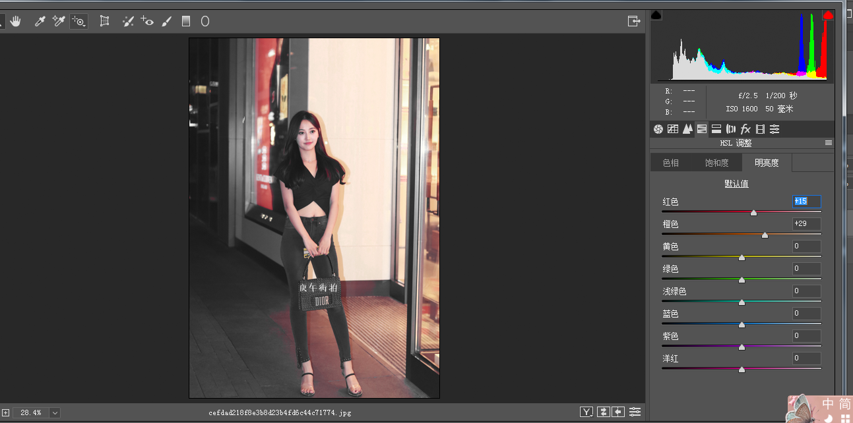Open the Tone Curve panel icon
This screenshot has height=423, width=853.
point(673,129)
